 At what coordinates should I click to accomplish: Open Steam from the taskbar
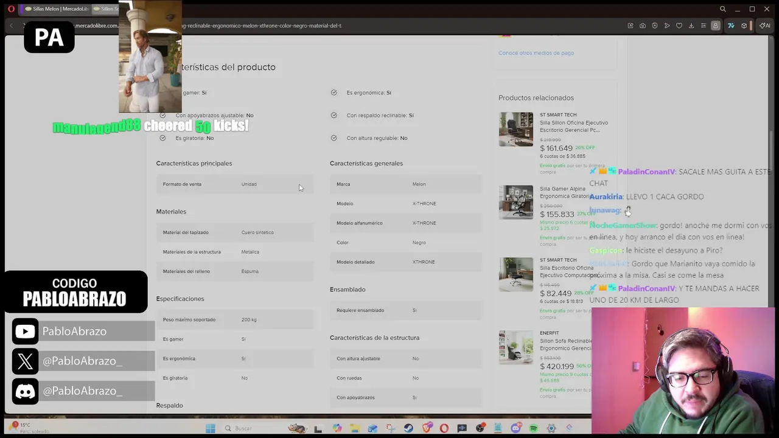[408, 428]
